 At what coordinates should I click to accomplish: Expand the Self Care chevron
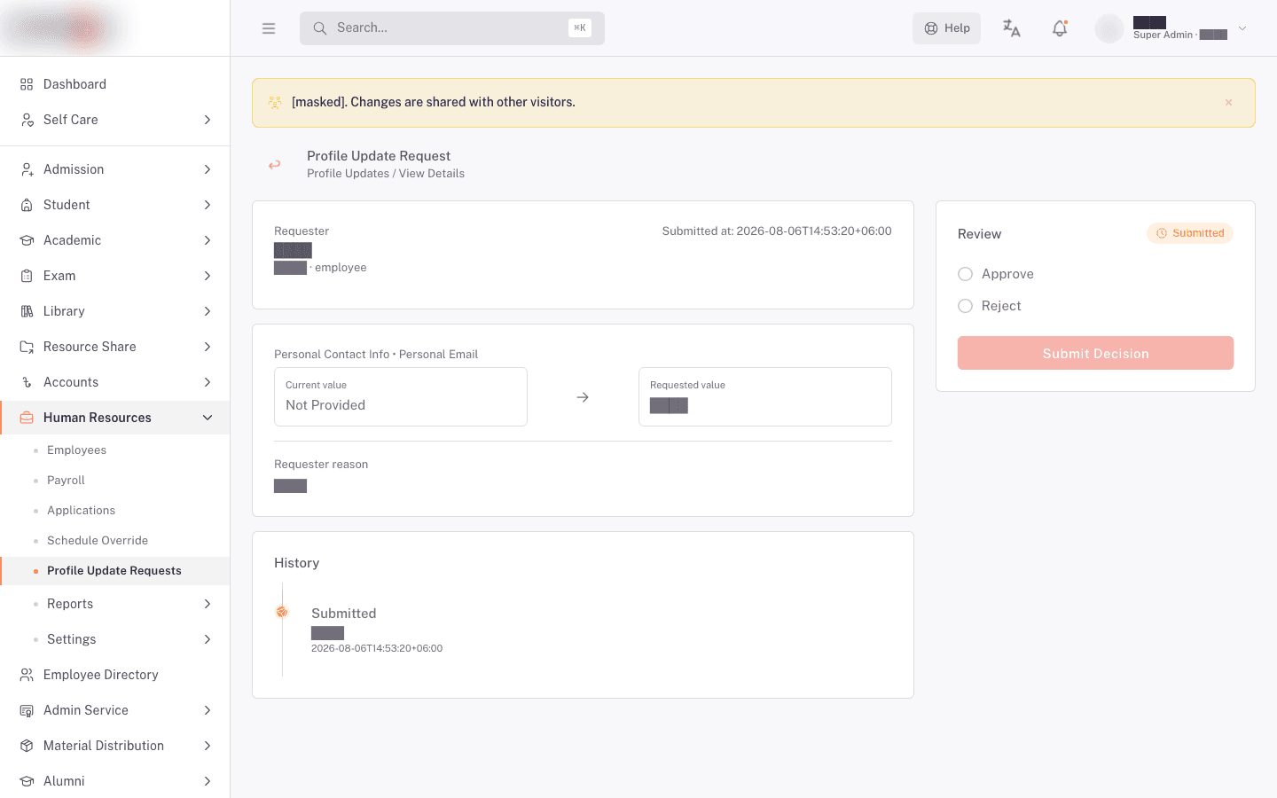coord(208,120)
